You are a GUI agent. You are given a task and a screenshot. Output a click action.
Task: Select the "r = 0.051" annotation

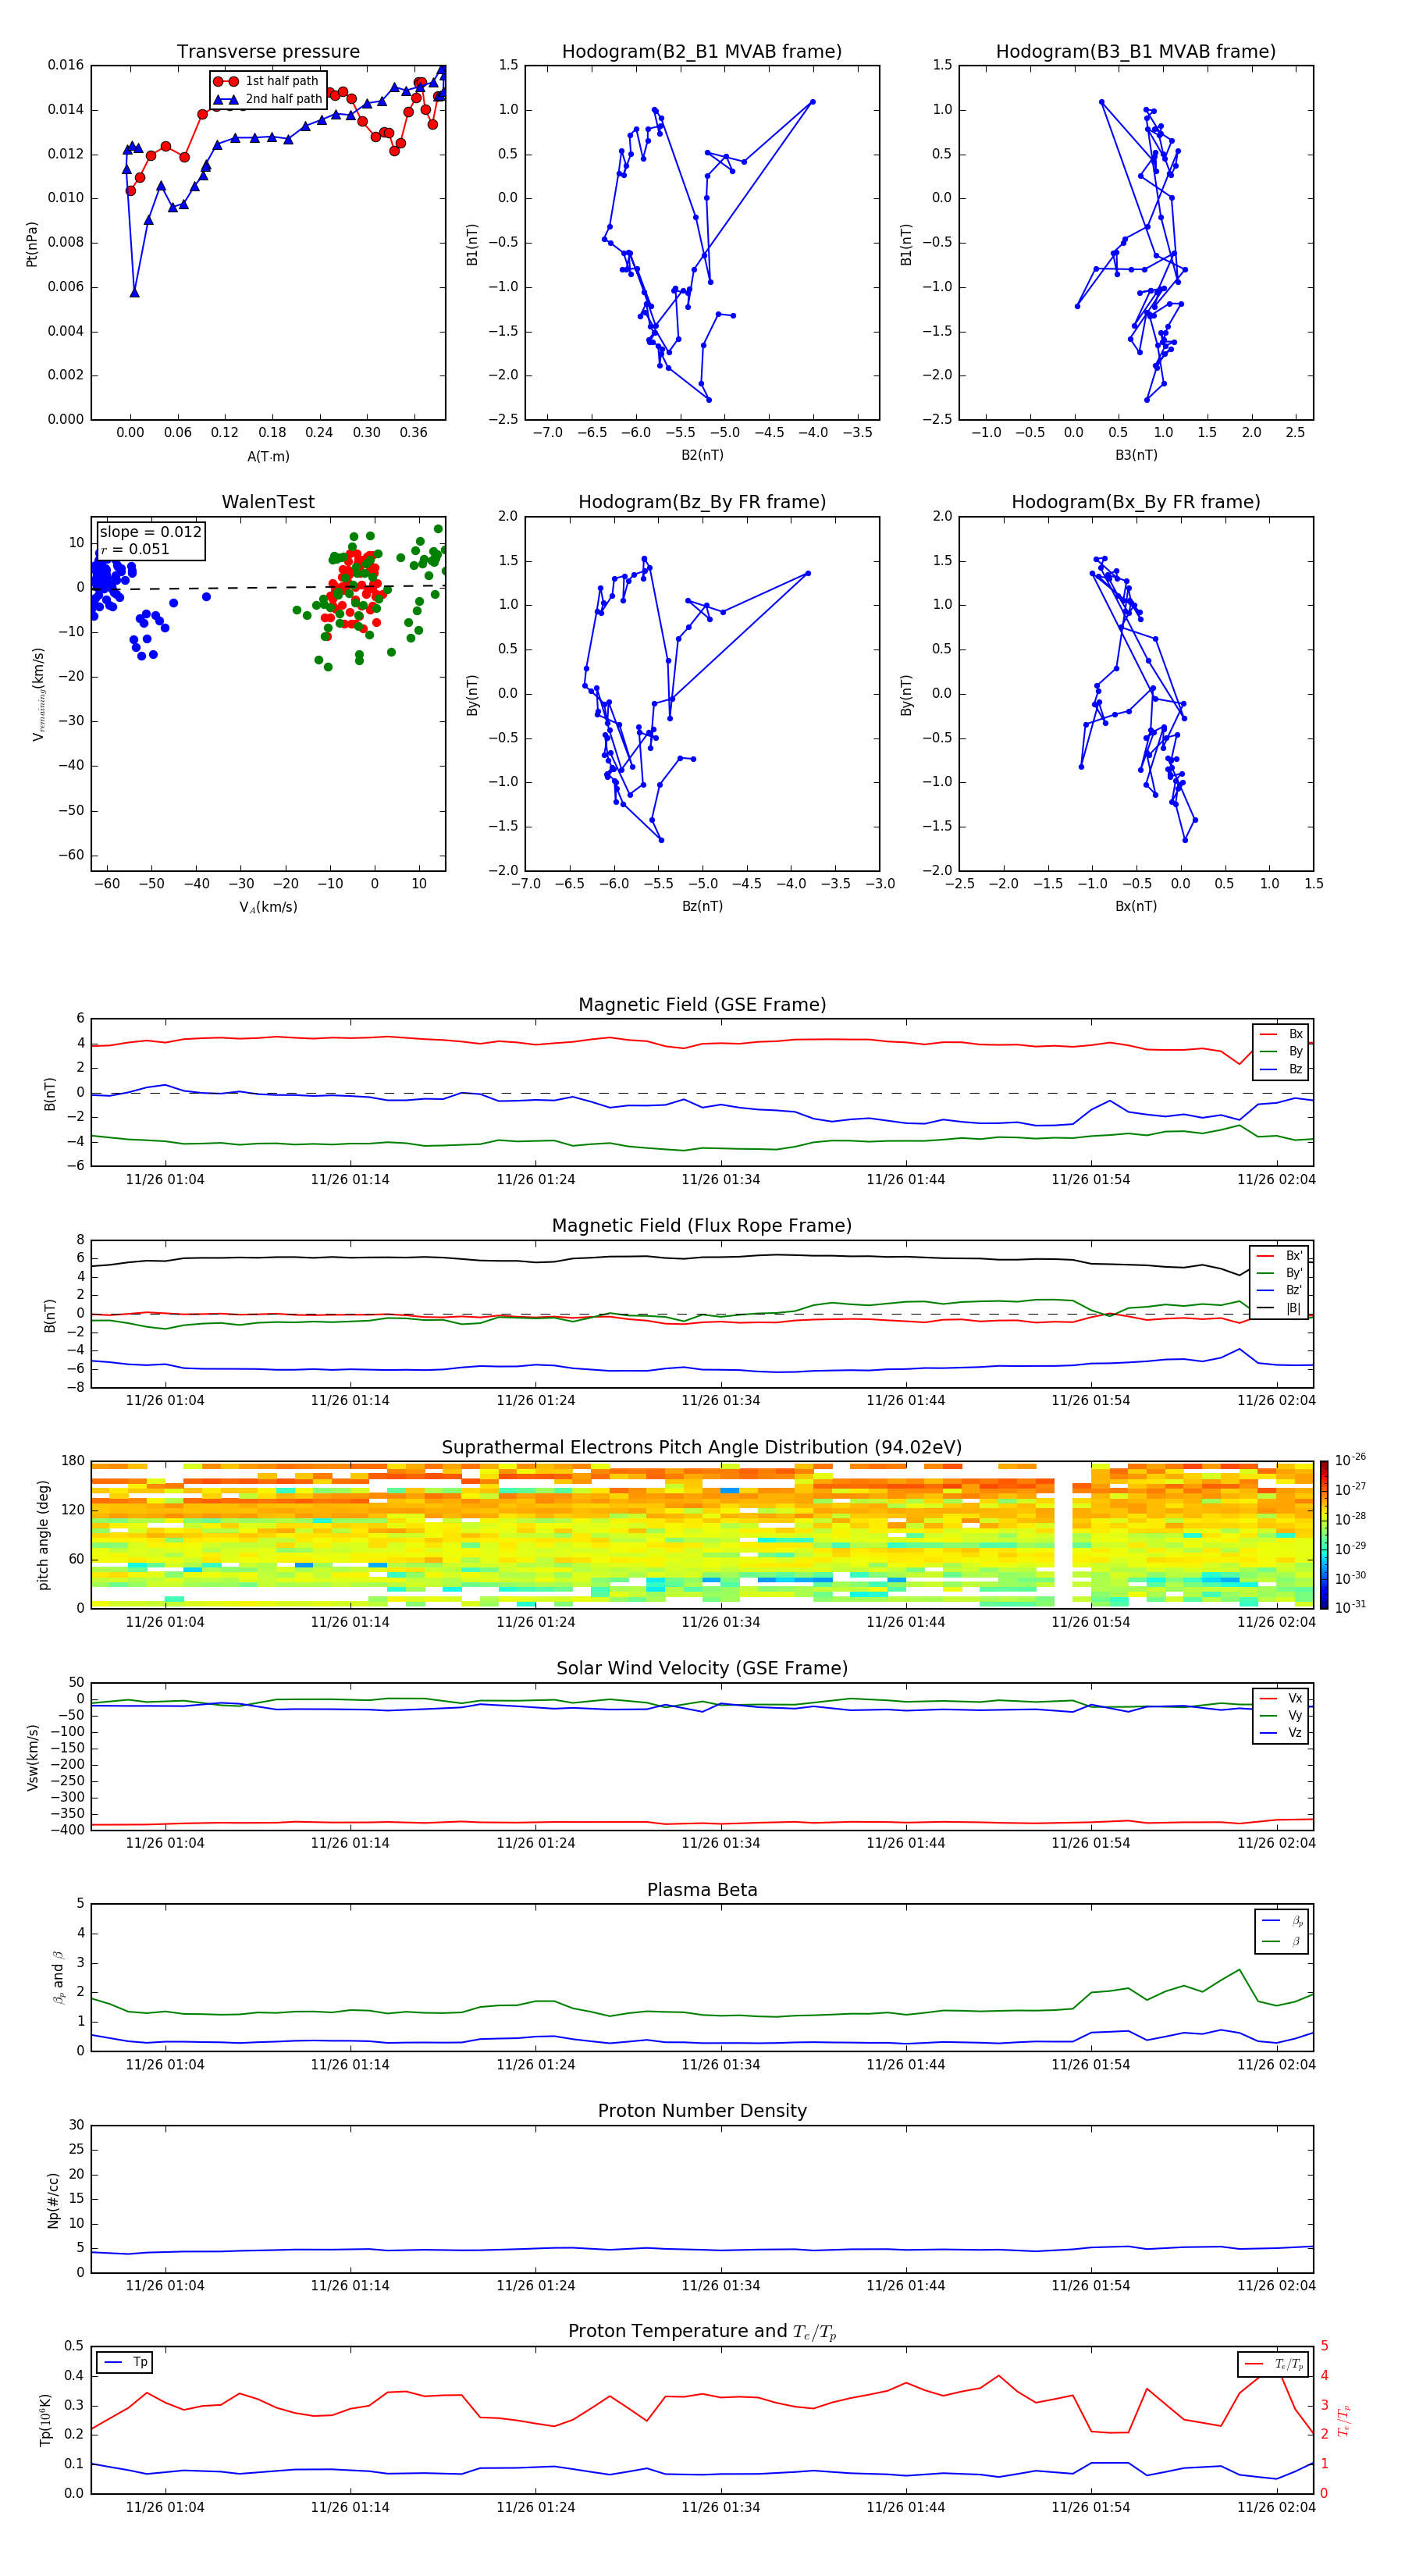(135, 549)
